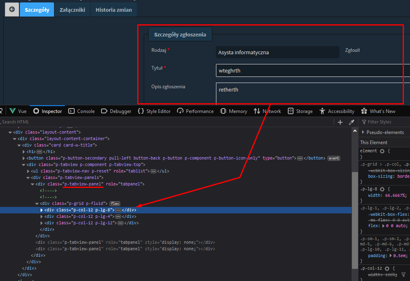Open the Performance devtools tab
The width and height of the screenshot is (410, 281).
pyautogui.click(x=195, y=111)
